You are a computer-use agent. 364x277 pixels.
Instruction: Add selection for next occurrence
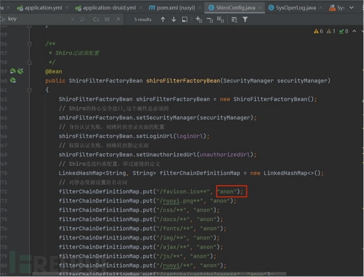point(199,20)
